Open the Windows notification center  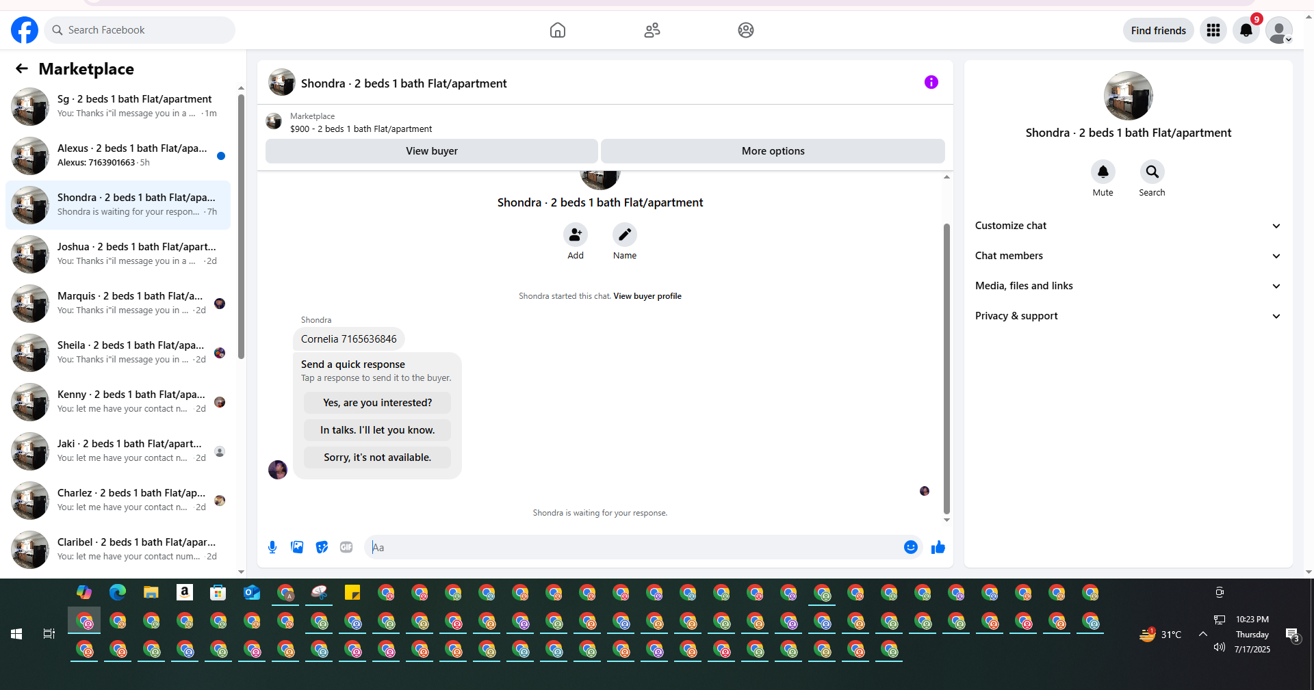(1292, 635)
